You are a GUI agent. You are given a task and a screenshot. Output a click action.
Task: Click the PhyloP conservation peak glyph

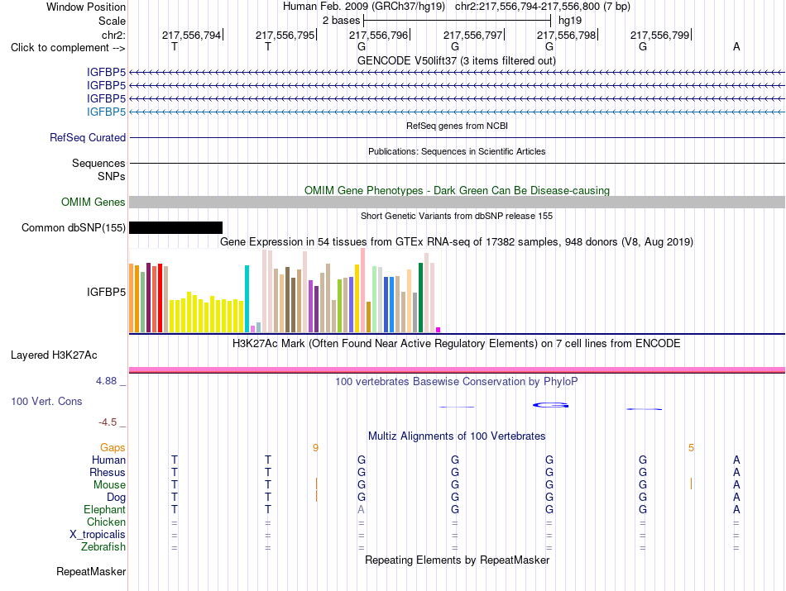(550, 405)
